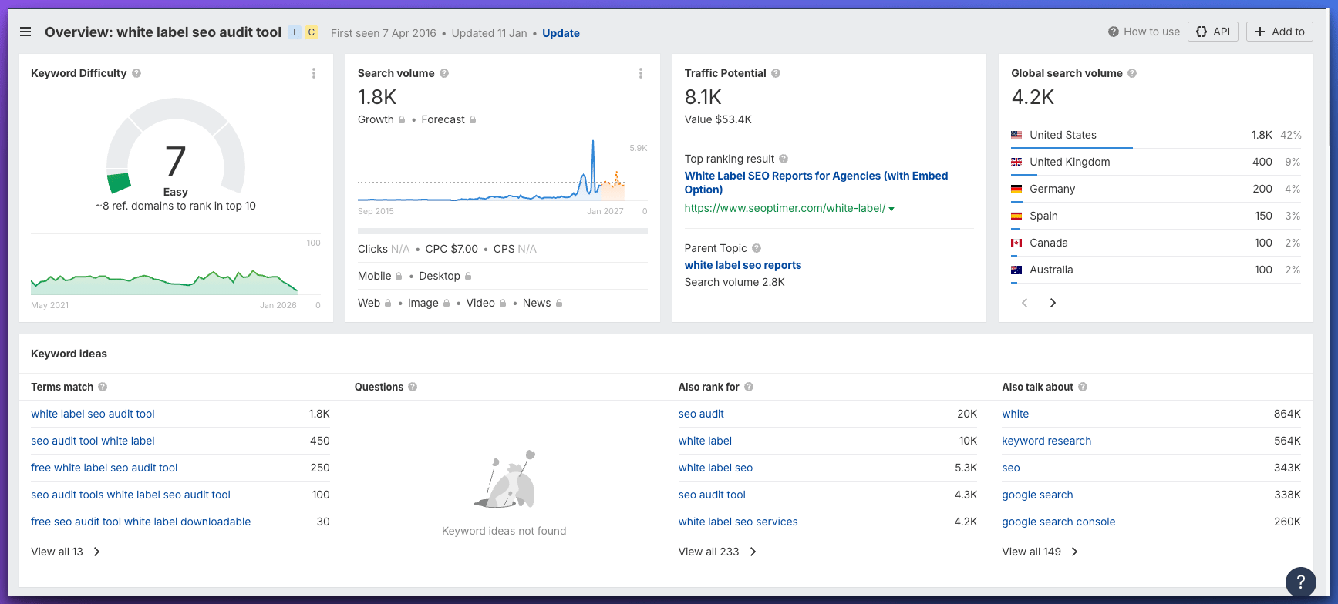The width and height of the screenshot is (1338, 604).
Task: Open keyword 'white label seo audit tool'
Action: 93,414
